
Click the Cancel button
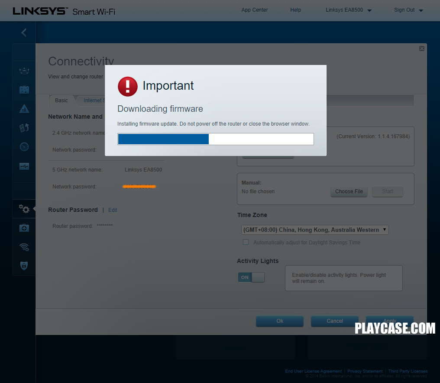pos(335,321)
